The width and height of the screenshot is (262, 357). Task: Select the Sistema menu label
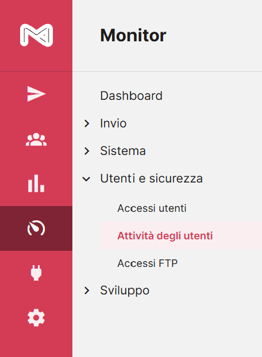pyautogui.click(x=123, y=151)
